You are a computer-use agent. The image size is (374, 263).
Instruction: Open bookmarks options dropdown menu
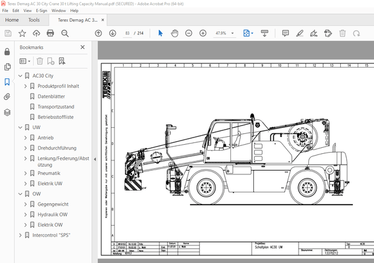tap(25, 62)
